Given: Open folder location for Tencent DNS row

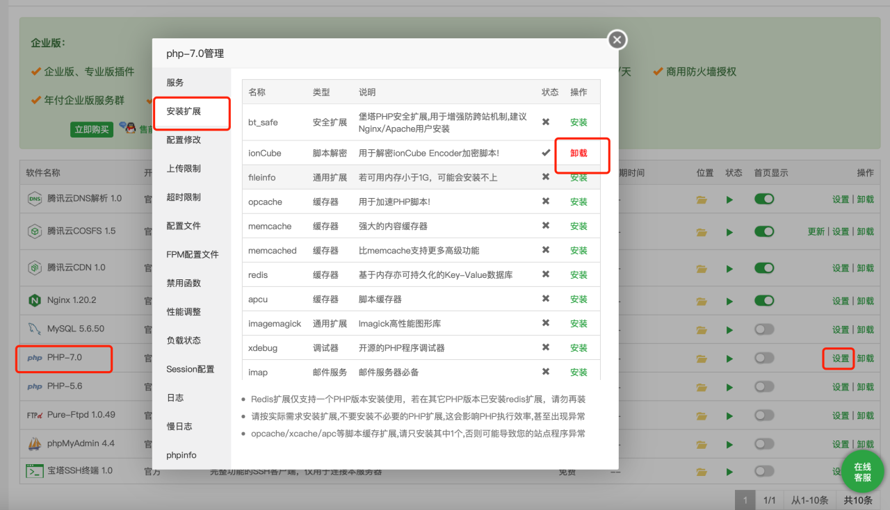Looking at the screenshot, I should point(702,199).
